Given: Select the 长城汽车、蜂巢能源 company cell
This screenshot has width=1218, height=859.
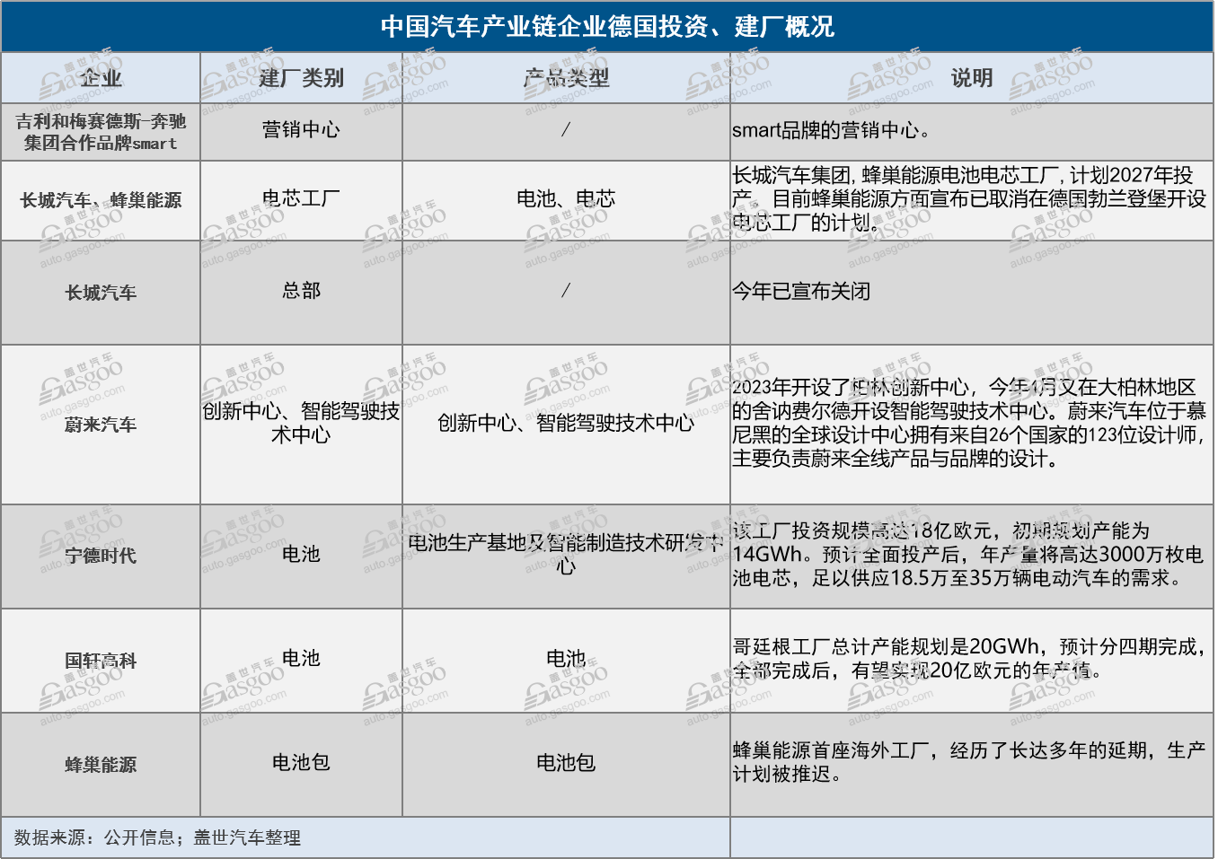Looking at the screenshot, I should tap(101, 200).
